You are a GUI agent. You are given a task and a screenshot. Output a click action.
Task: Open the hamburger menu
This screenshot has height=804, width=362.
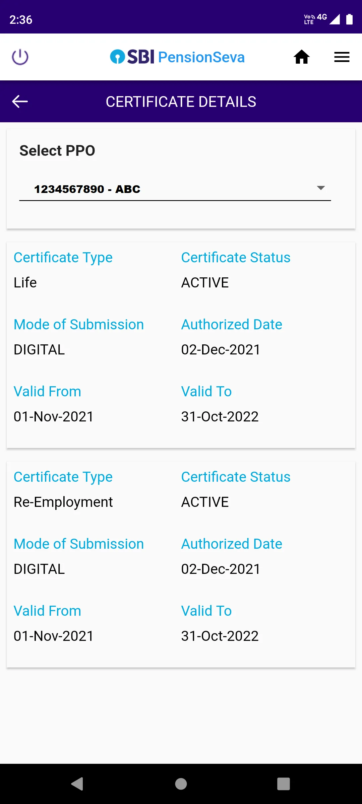tap(342, 57)
